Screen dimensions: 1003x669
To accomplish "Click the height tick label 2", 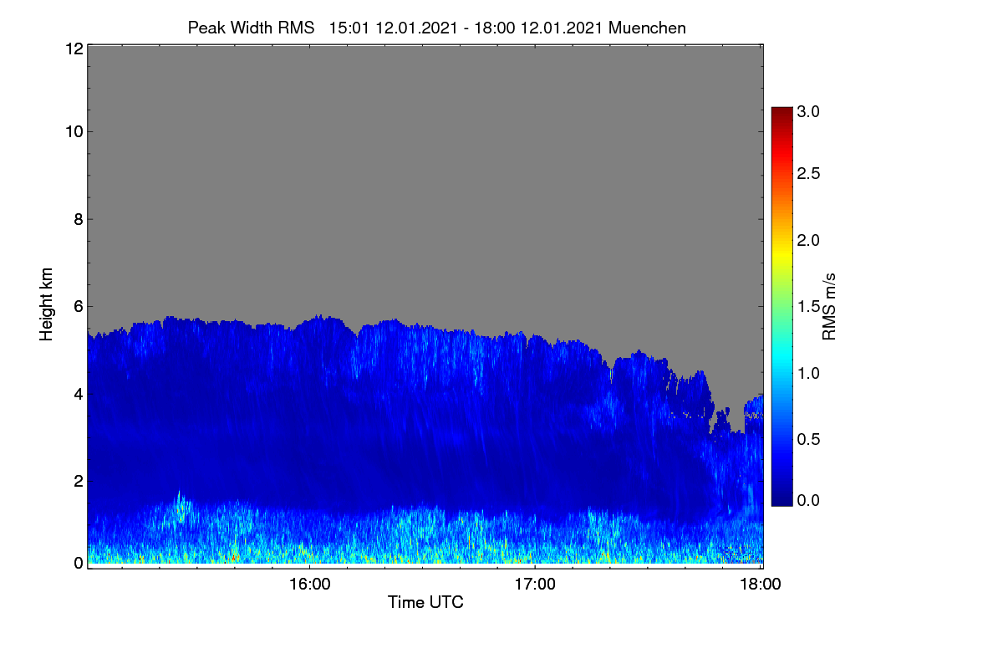I will click(77, 481).
